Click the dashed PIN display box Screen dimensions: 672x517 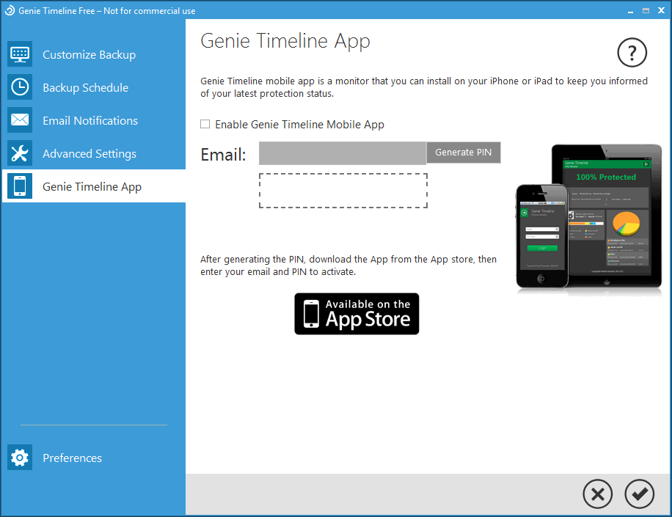click(343, 191)
